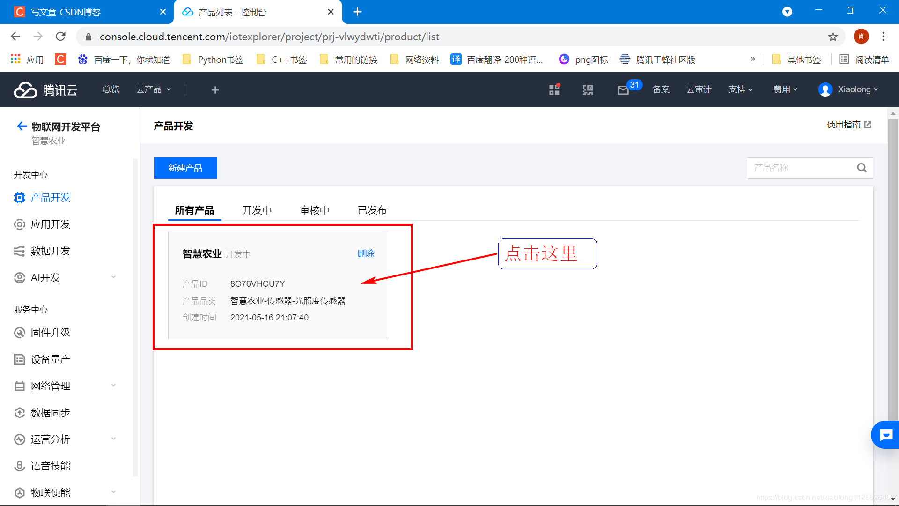The image size is (899, 506).
Task: Click the plus icon in the top navigation
Action: (x=215, y=90)
